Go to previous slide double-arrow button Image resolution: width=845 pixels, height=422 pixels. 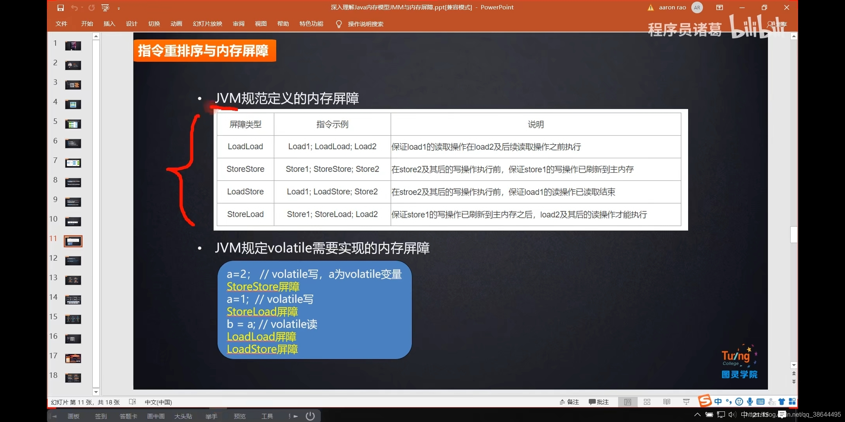point(793,374)
